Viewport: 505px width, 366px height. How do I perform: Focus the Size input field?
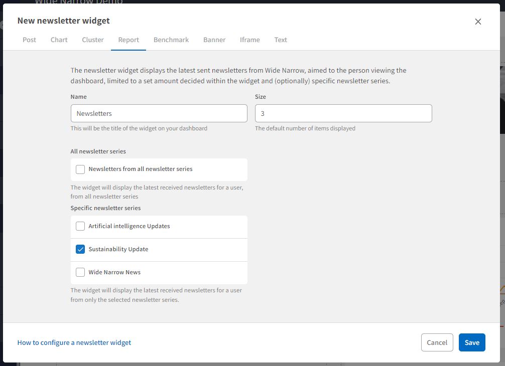343,113
